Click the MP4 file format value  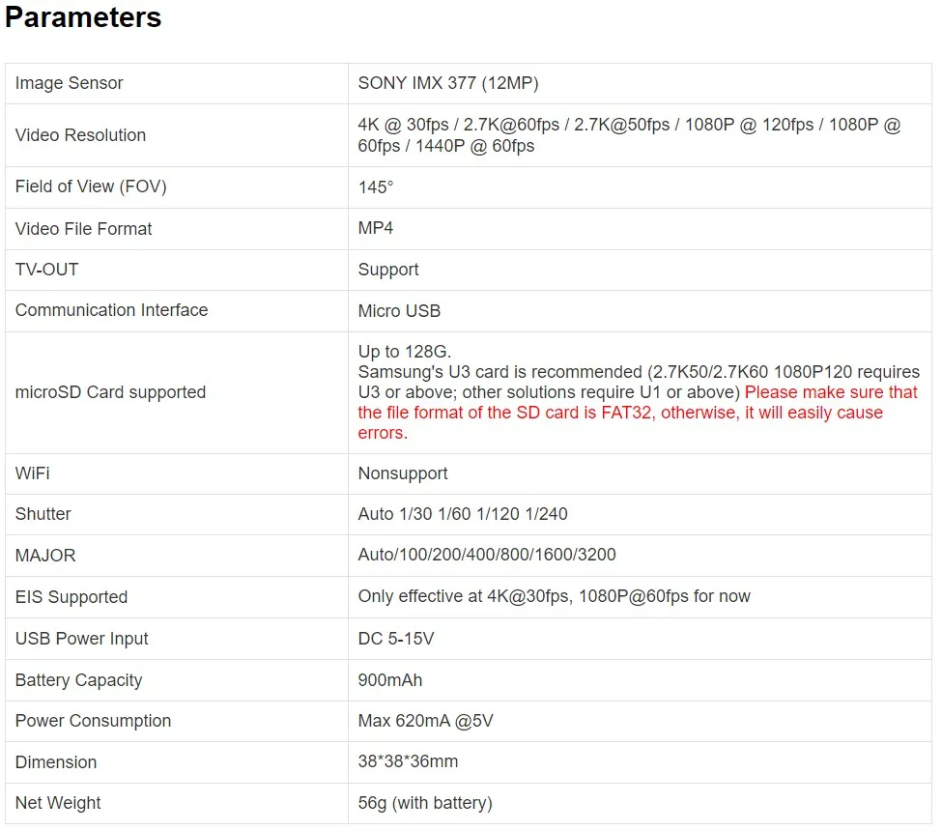(376, 228)
